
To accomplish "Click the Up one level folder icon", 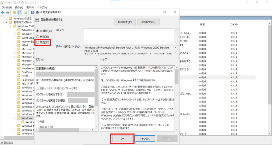I will point(14,13).
